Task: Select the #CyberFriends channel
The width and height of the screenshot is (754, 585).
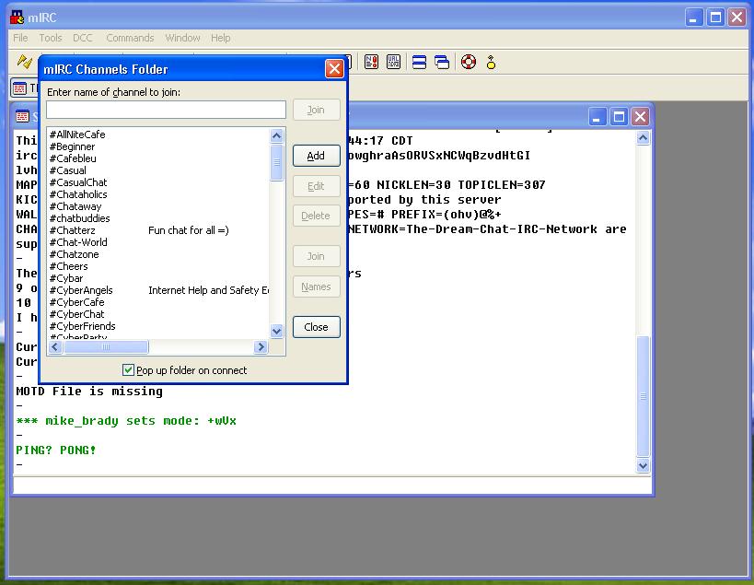Action: [83, 327]
